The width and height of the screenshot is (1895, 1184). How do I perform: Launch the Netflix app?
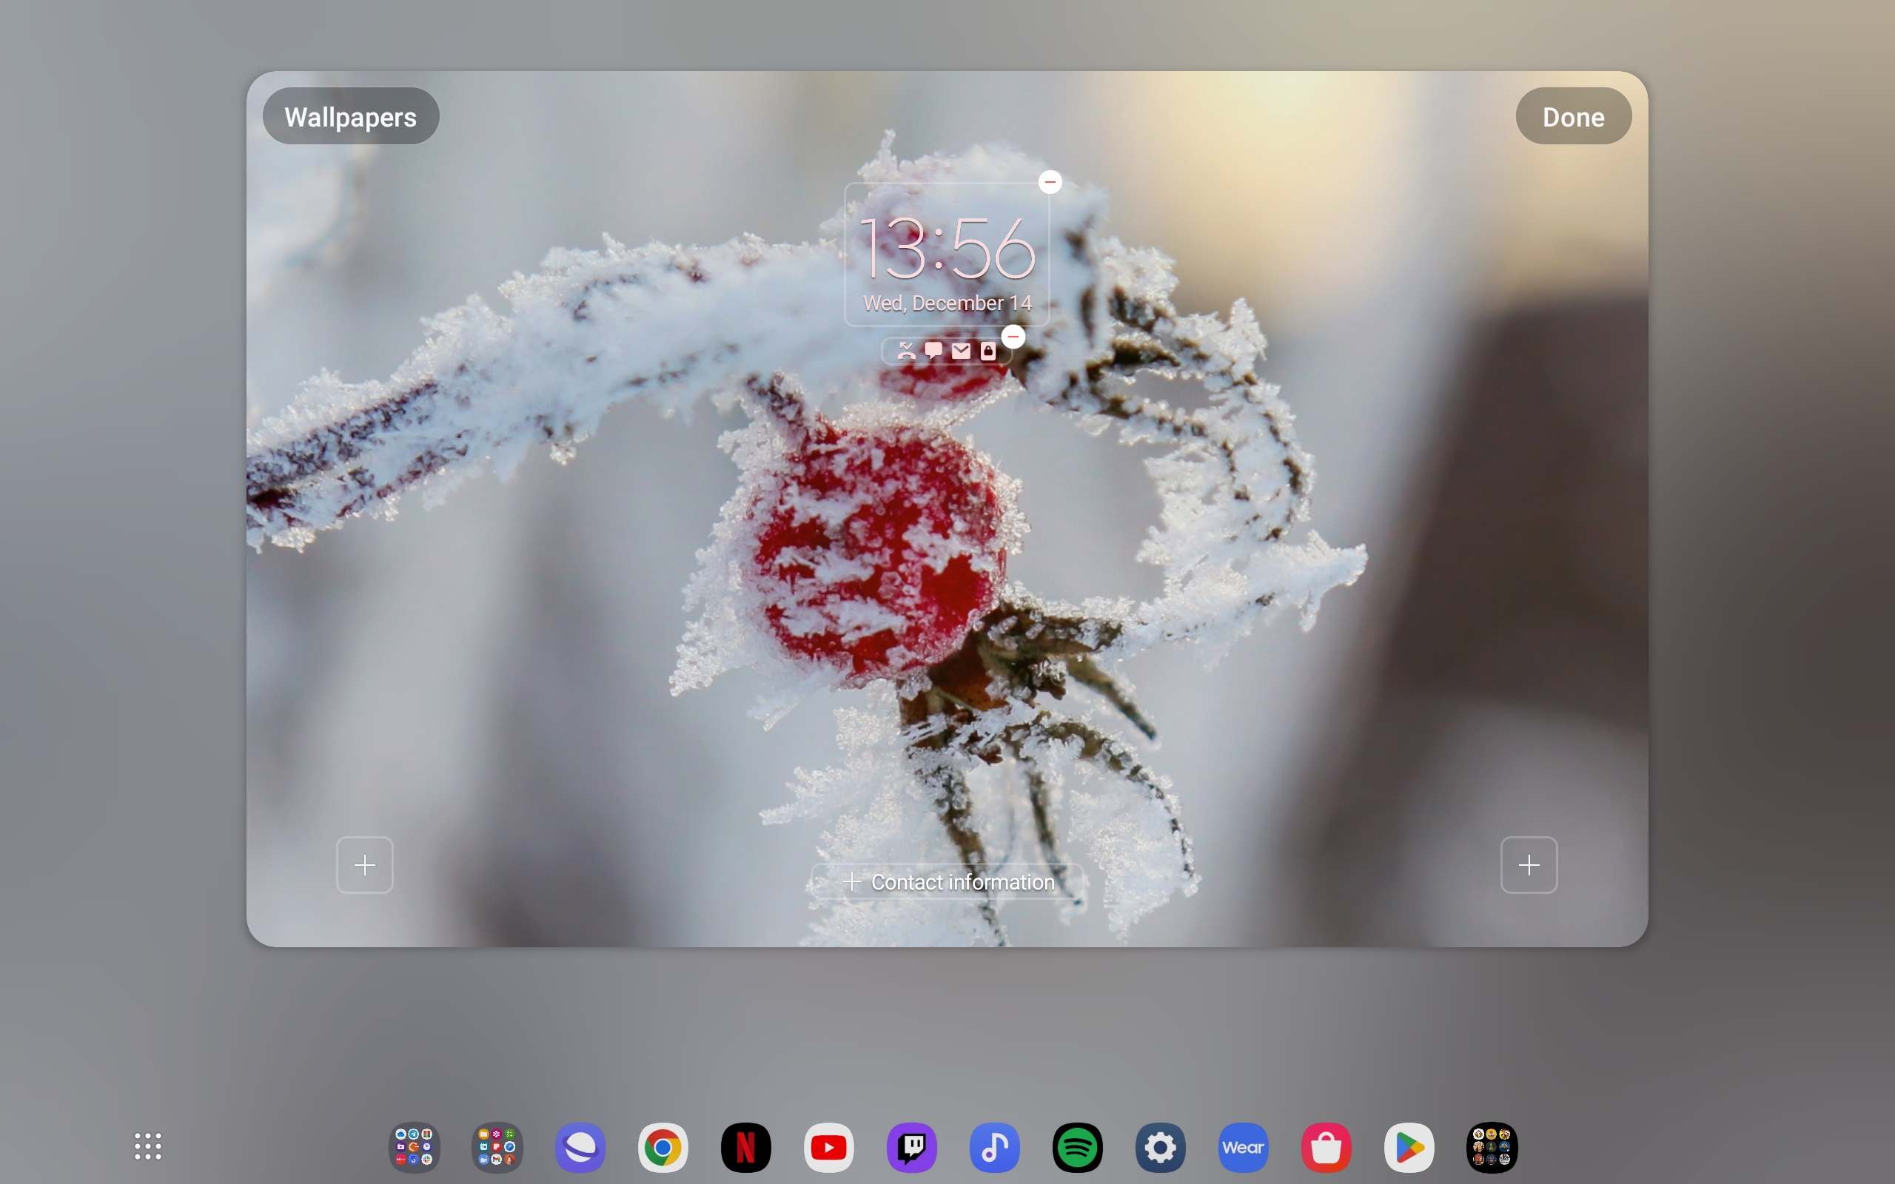(x=745, y=1148)
